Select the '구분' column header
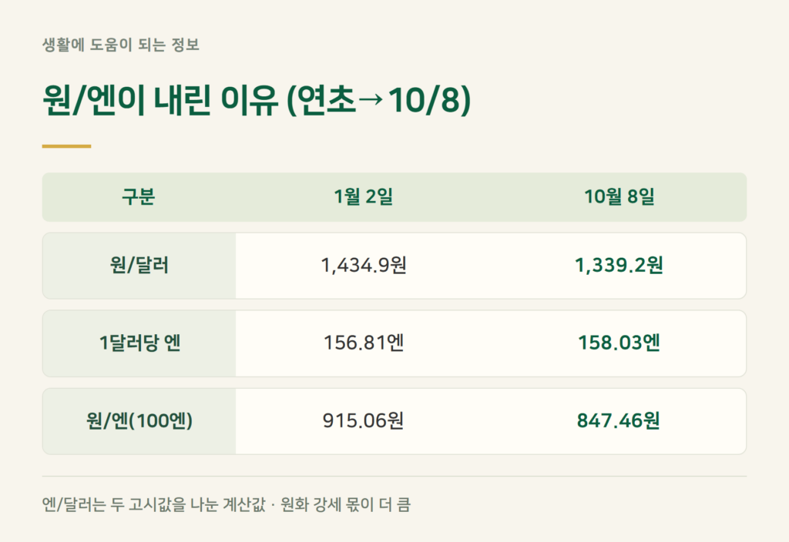 coord(139,196)
